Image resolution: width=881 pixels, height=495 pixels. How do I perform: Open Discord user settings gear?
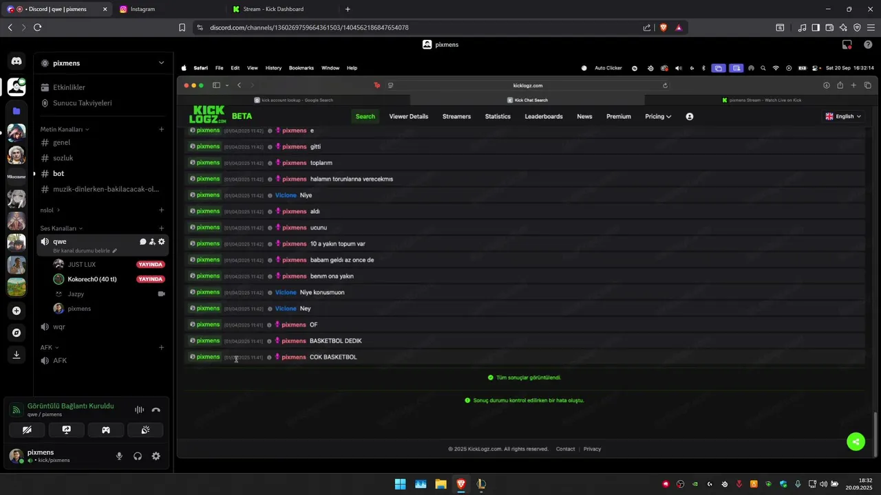pos(156,456)
